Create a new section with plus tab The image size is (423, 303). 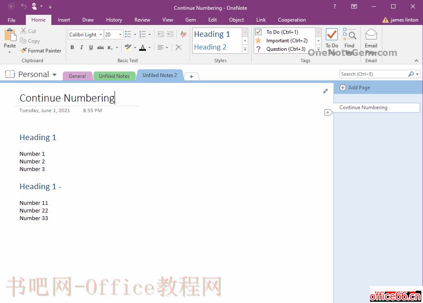point(191,77)
